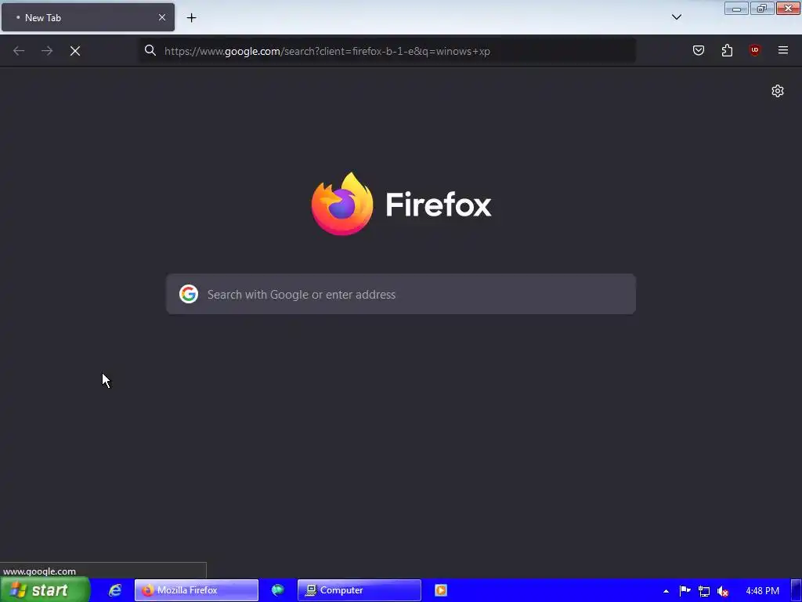802x602 pixels.
Task: Open the globe icon in taskbar
Action: pos(278,590)
